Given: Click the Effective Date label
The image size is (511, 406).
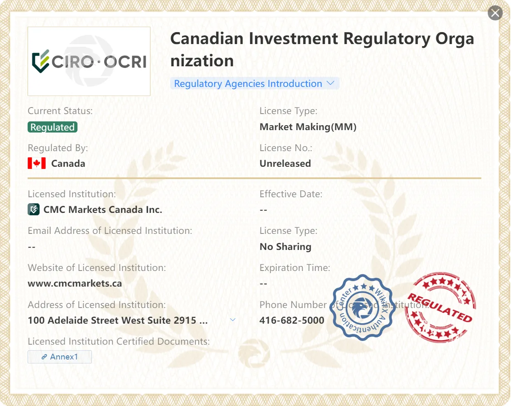Looking at the screenshot, I should pyautogui.click(x=291, y=194).
